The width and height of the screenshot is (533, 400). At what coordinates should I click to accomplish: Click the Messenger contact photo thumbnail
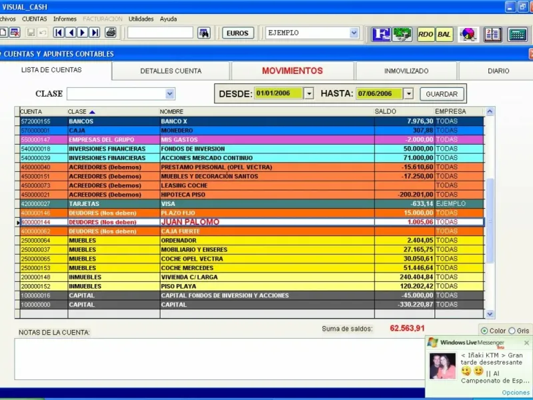[x=442, y=366]
